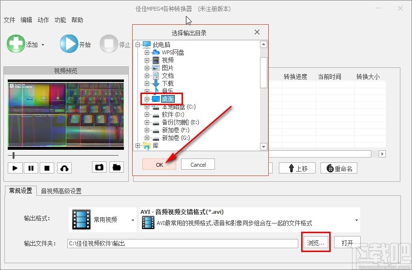Stop the video preview playback

point(47,168)
